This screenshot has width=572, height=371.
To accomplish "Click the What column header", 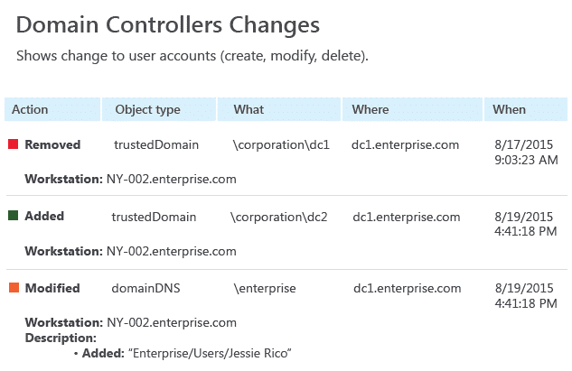I will coord(279,109).
